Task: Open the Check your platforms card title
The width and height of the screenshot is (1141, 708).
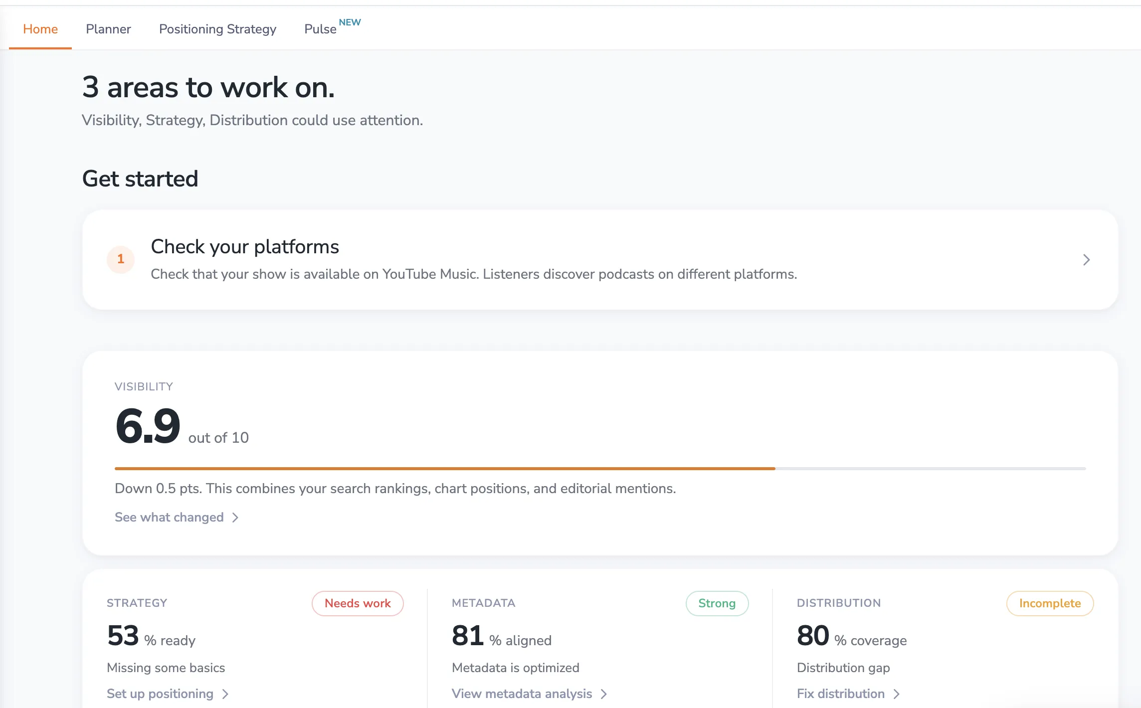Action: 245,247
